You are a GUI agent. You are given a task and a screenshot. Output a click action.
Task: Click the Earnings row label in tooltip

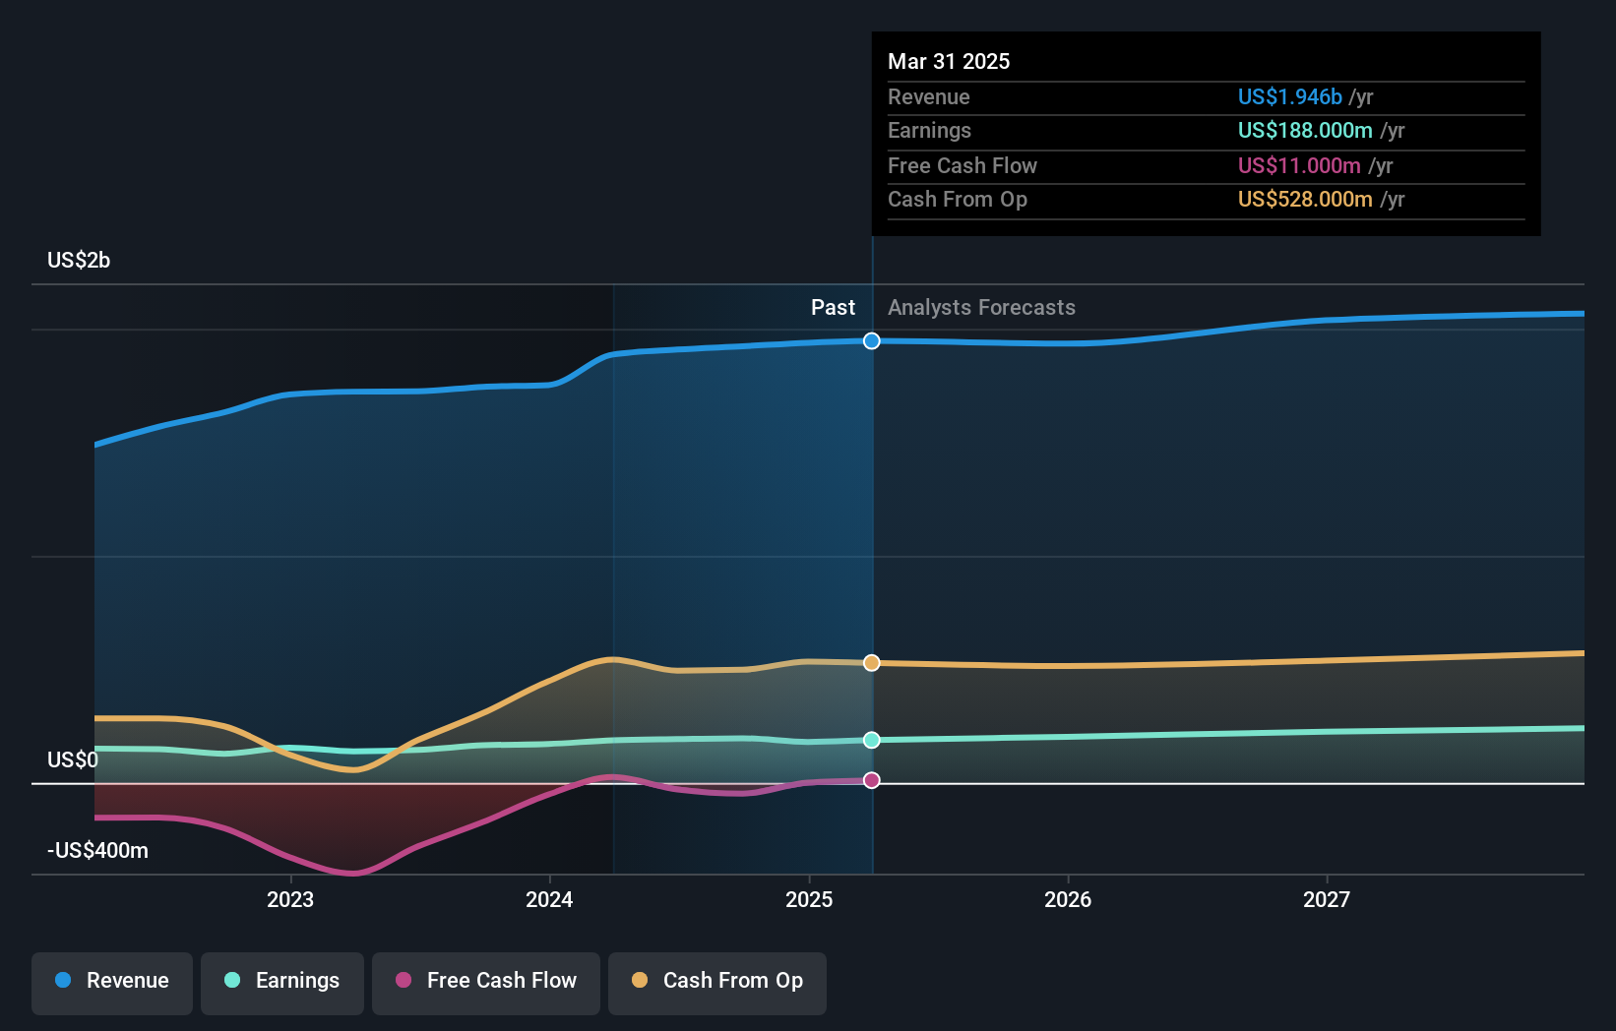coord(929,130)
